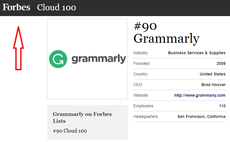Click the 'CEO' field label
This screenshot has height=142, width=230.
[138, 85]
